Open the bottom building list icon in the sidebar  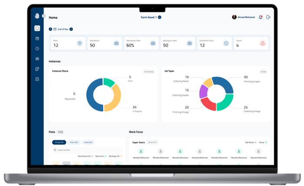tap(37, 79)
